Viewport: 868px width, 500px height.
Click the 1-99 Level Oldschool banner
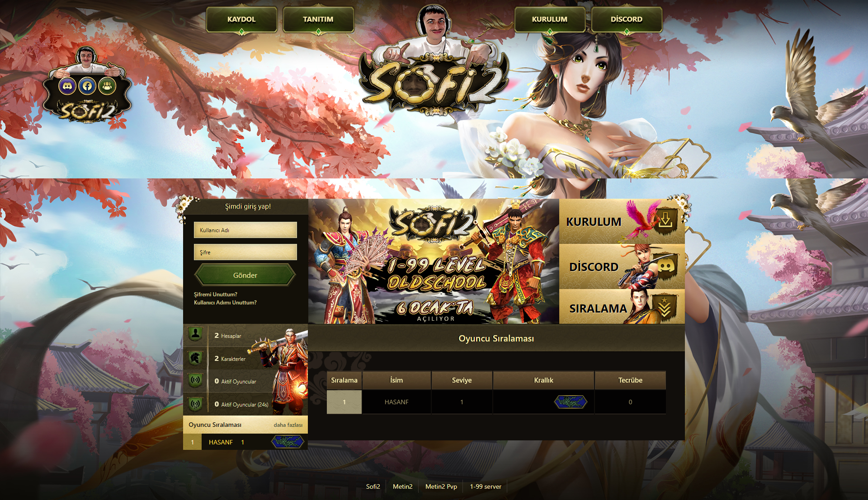coord(434,262)
